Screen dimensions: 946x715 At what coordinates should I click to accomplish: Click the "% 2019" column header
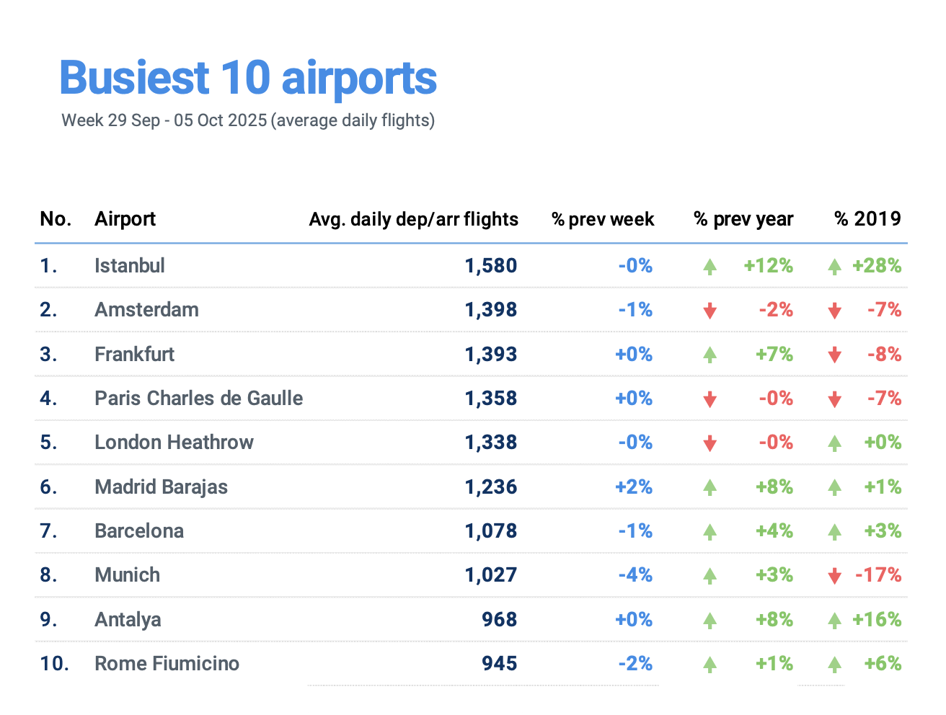pos(867,219)
